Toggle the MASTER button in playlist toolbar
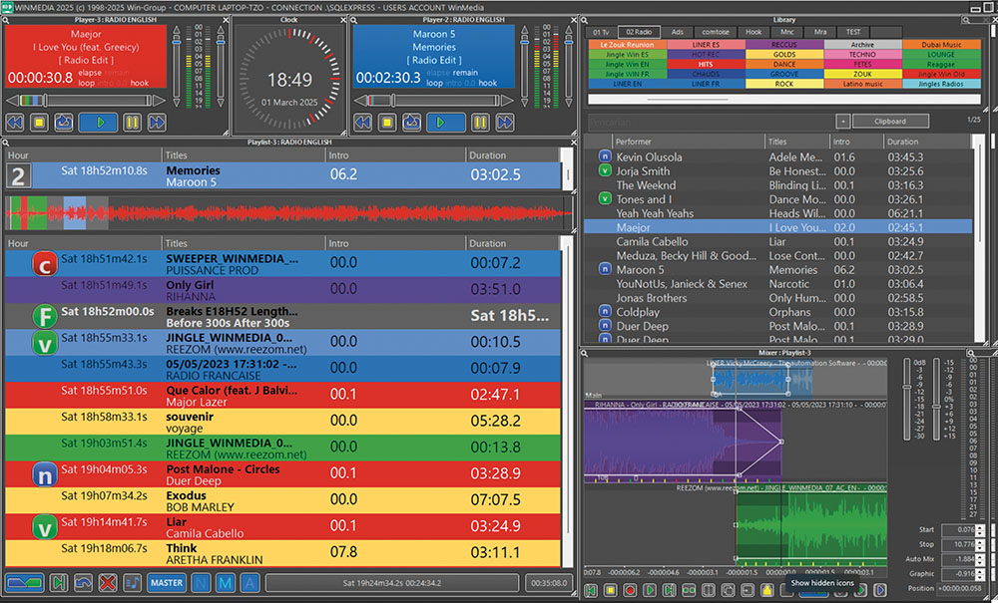Viewport: 998px width, 603px height. click(167, 582)
